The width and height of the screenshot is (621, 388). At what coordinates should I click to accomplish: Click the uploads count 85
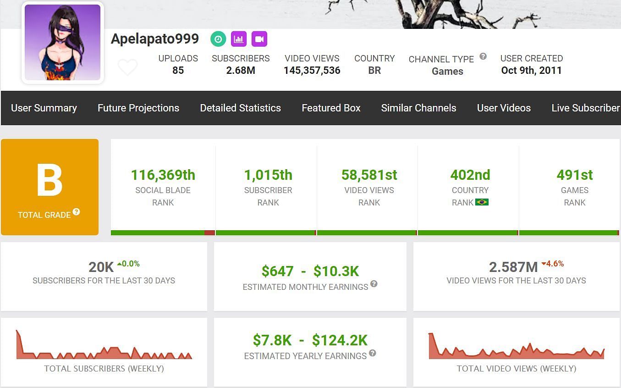click(x=178, y=70)
